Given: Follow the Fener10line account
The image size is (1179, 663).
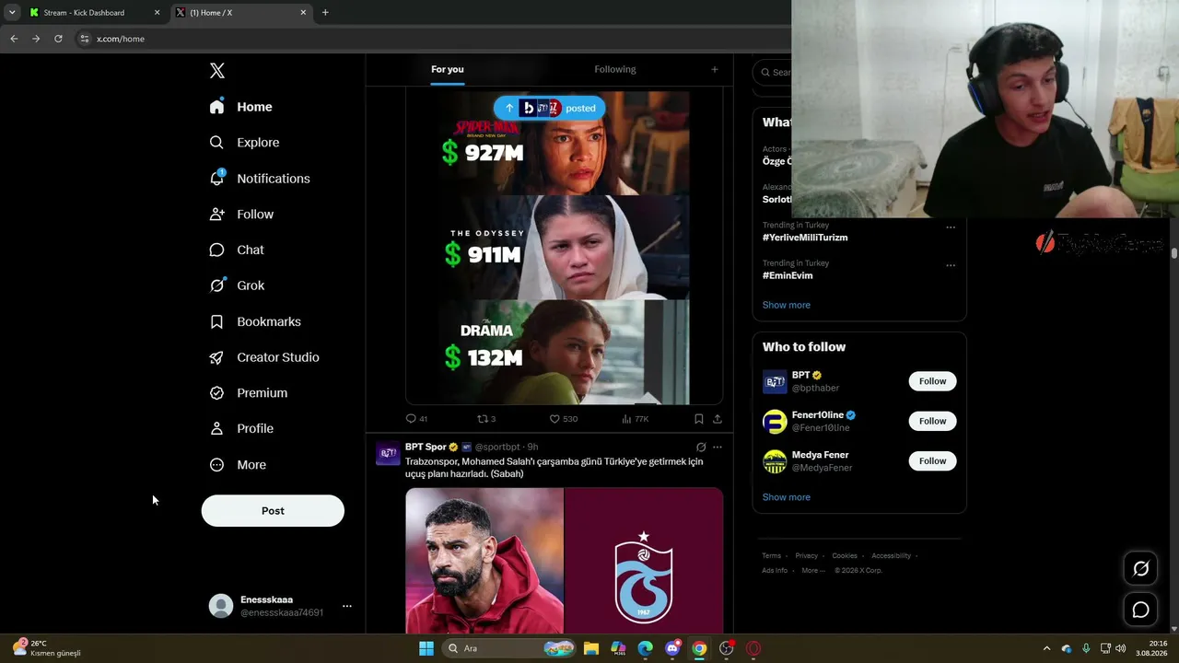Looking at the screenshot, I should point(932,421).
